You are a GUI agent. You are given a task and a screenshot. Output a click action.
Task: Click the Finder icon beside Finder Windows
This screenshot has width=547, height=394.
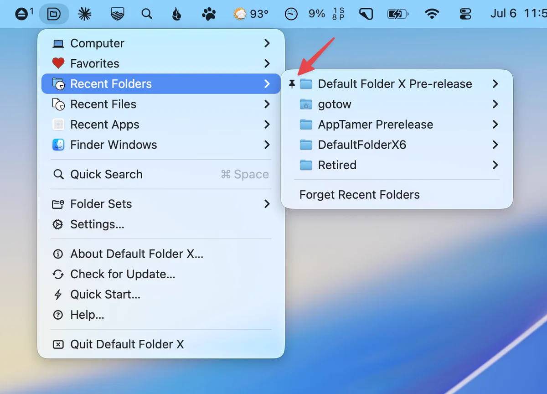[58, 145]
